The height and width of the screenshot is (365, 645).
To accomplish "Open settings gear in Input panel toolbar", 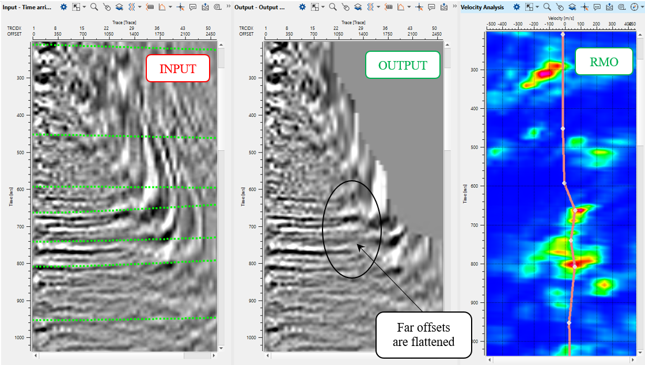I will coord(64,7).
